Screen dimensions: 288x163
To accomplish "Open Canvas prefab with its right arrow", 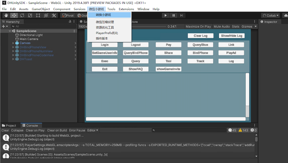I will [x=75, y=43].
